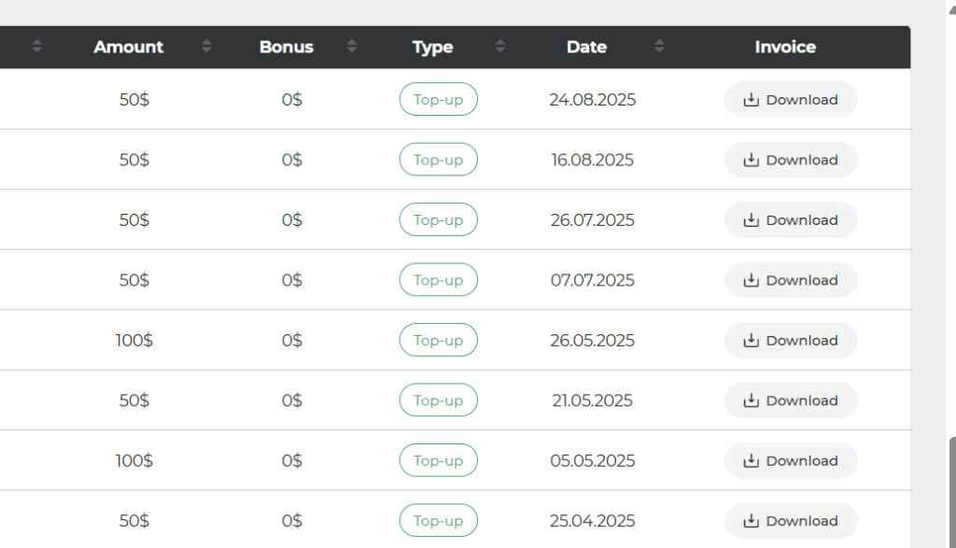956x548 pixels.
Task: Click Top-up badge for 24.08.2025 row
Action: click(438, 100)
